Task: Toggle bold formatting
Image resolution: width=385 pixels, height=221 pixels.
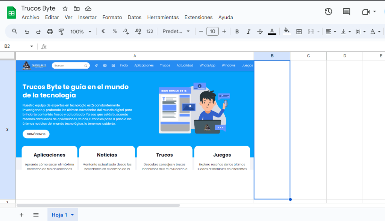Action: [x=237, y=32]
